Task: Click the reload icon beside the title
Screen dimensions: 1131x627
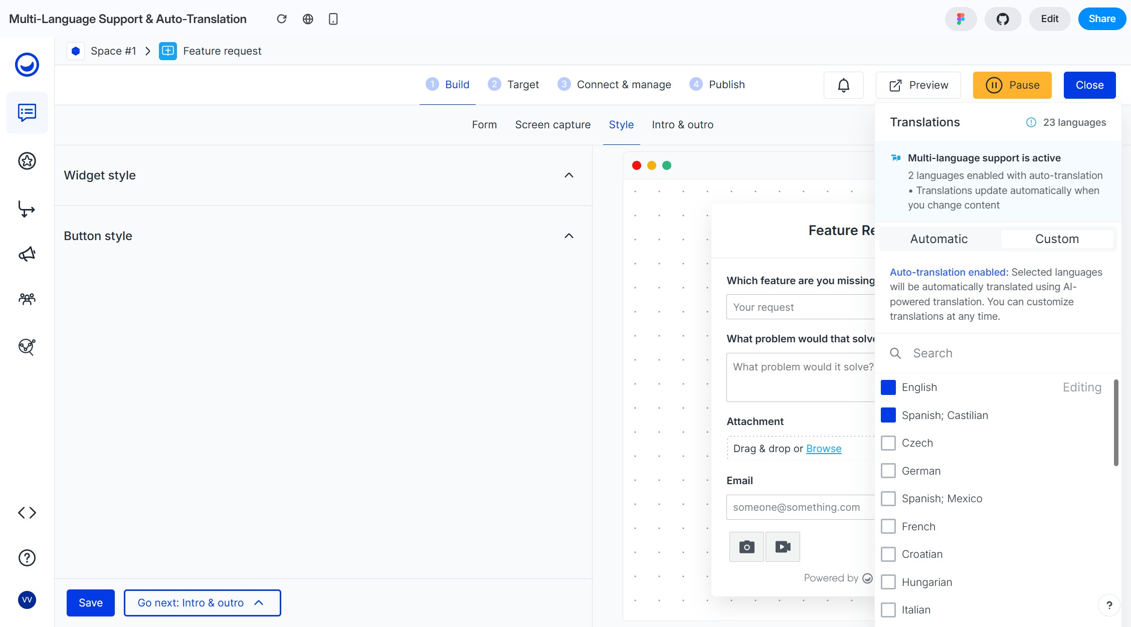Action: [282, 19]
